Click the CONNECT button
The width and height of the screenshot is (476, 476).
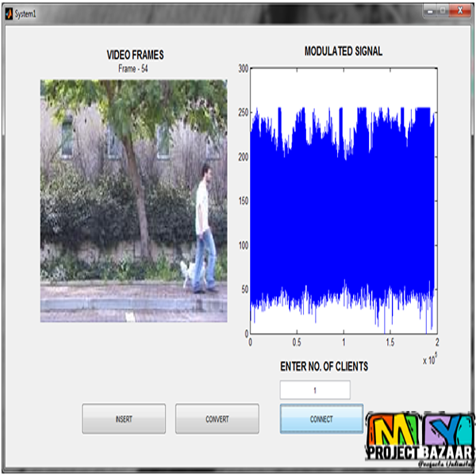321,419
